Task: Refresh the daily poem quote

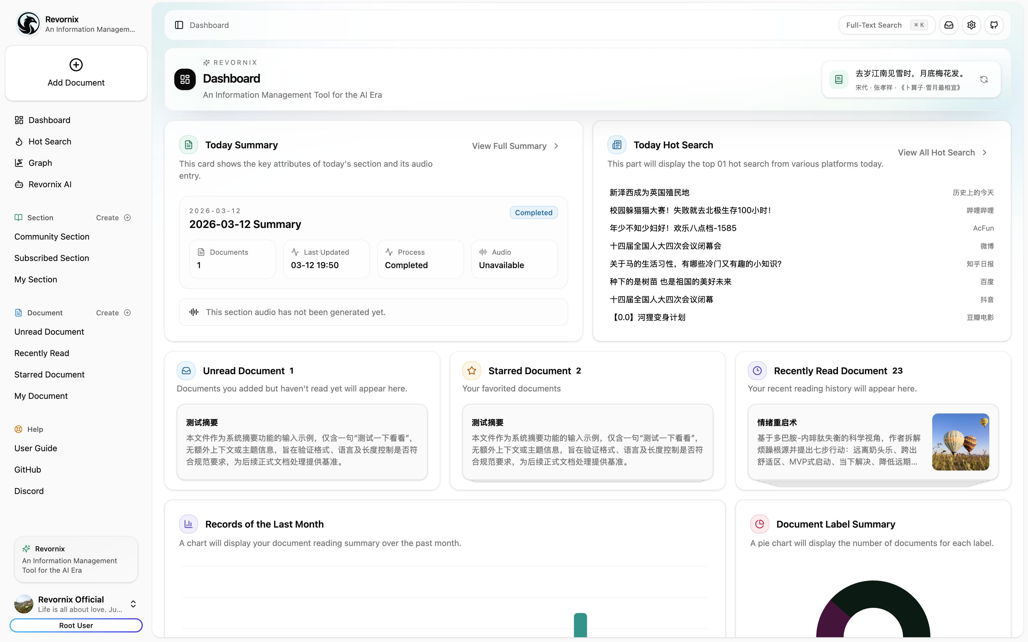Action: (984, 79)
